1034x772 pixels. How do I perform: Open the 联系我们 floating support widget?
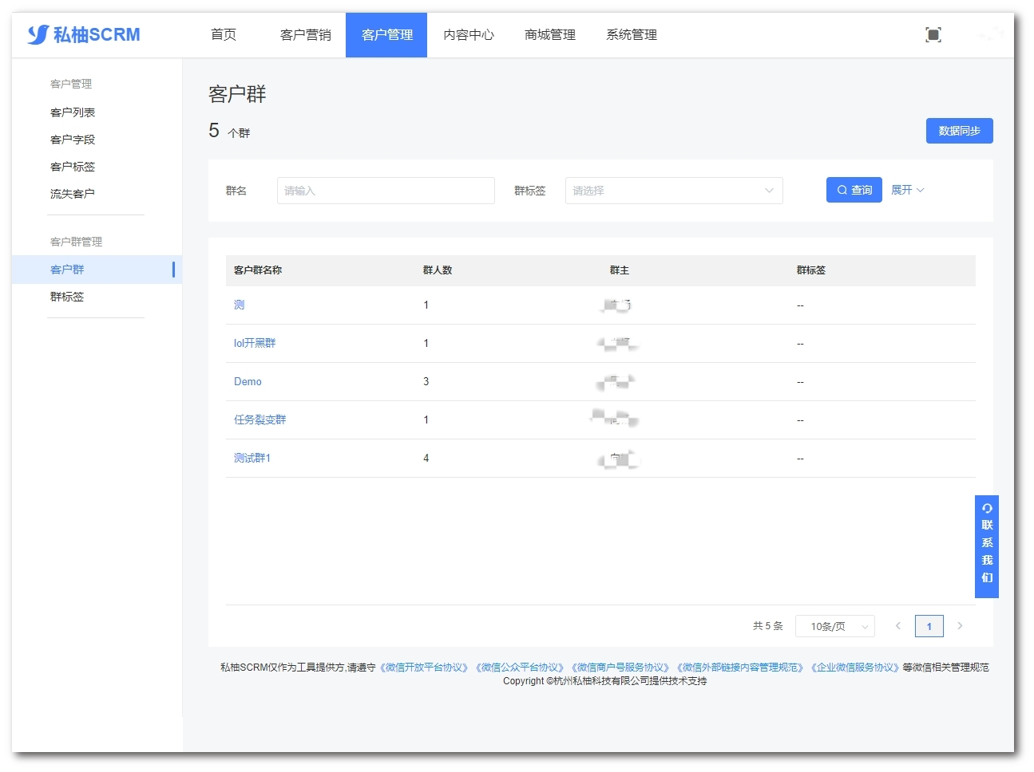(x=987, y=546)
